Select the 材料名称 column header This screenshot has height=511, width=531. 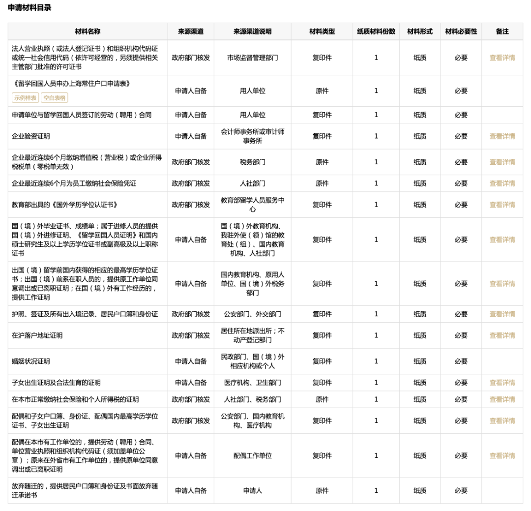tap(88, 31)
